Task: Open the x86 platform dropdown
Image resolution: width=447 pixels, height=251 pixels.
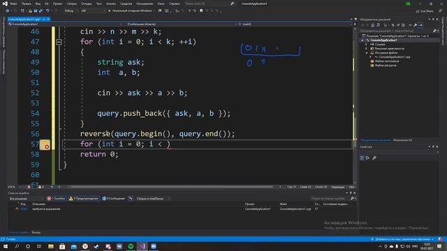Action: point(93,11)
